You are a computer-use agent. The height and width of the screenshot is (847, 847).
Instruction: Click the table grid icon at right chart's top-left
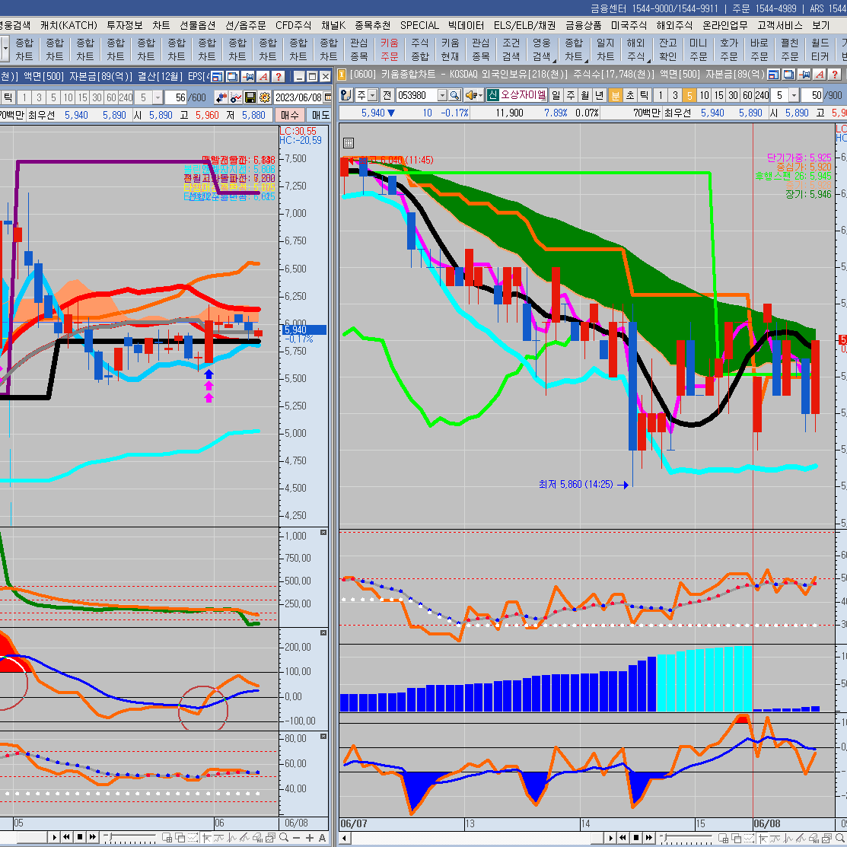349,142
